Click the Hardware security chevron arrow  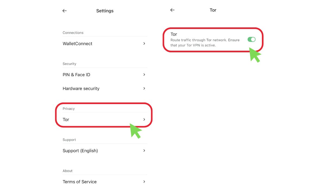click(x=144, y=88)
